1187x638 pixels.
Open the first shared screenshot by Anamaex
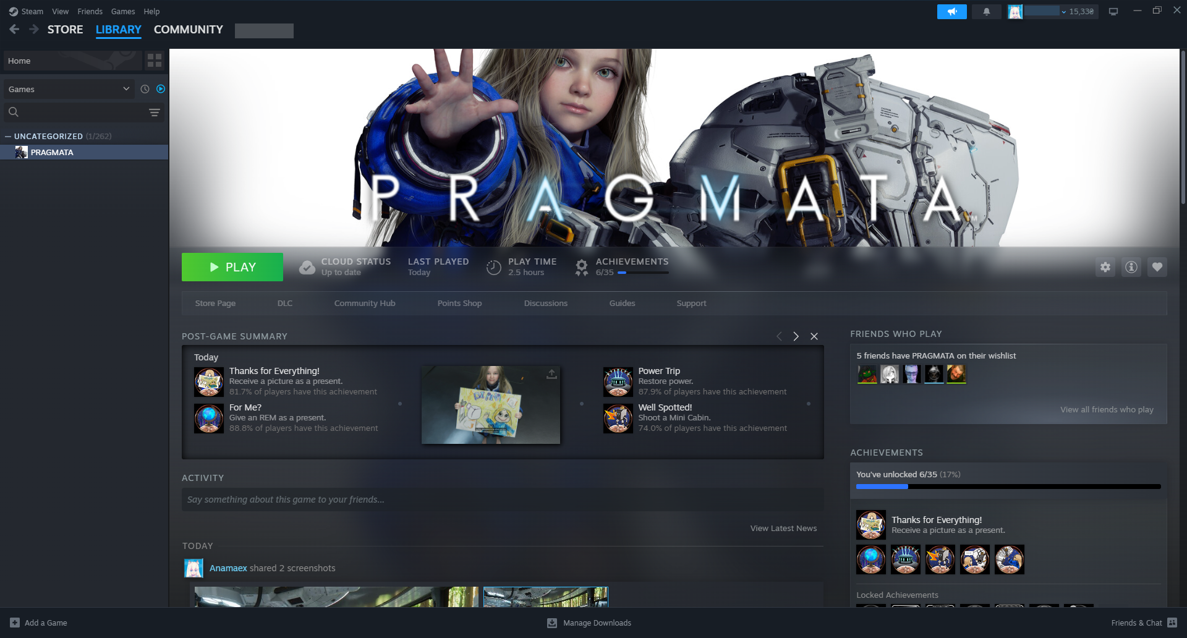coord(336,597)
